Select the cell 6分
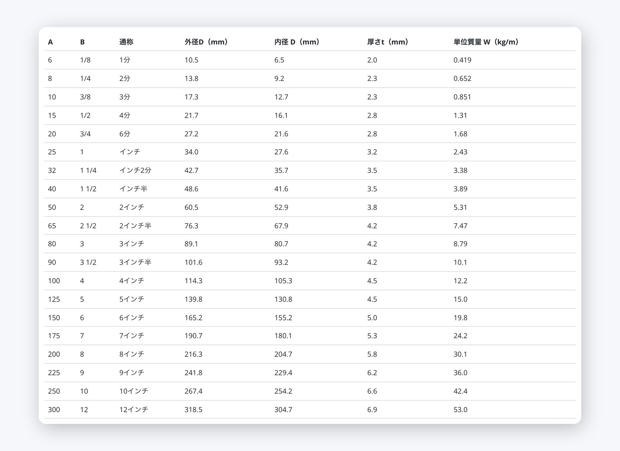This screenshot has height=451, width=620. 125,134
